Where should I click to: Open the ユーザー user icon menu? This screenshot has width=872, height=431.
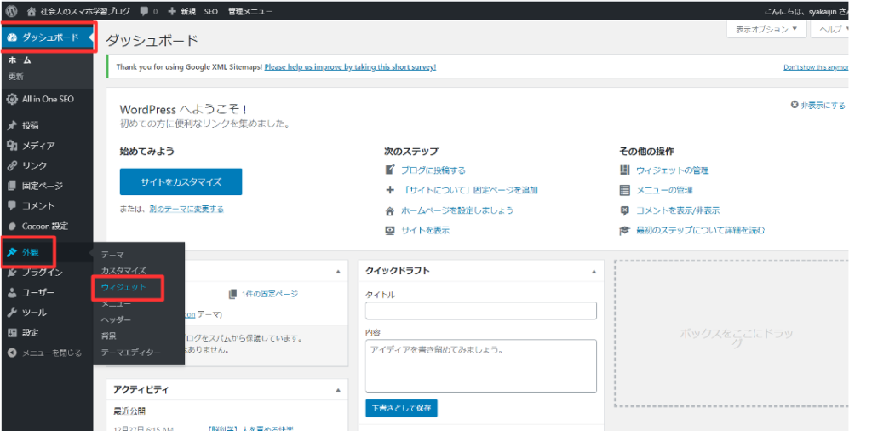pyautogui.click(x=12, y=292)
